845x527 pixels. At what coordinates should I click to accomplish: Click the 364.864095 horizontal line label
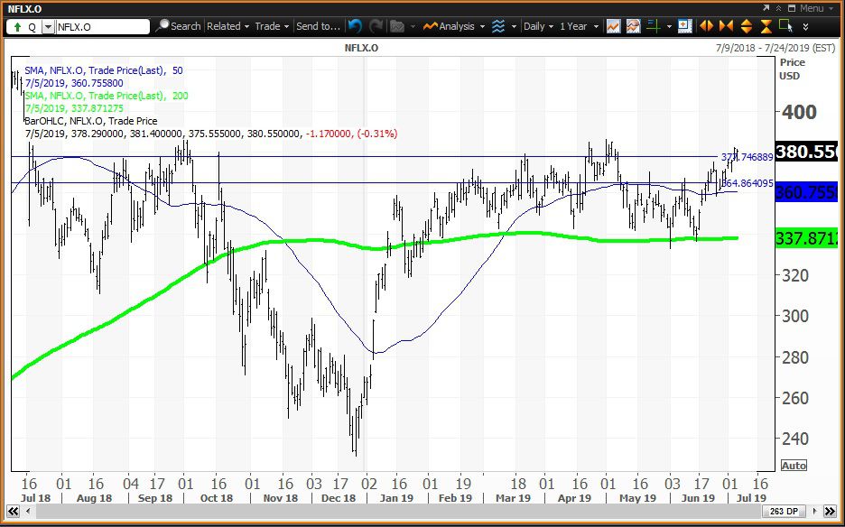point(747,183)
